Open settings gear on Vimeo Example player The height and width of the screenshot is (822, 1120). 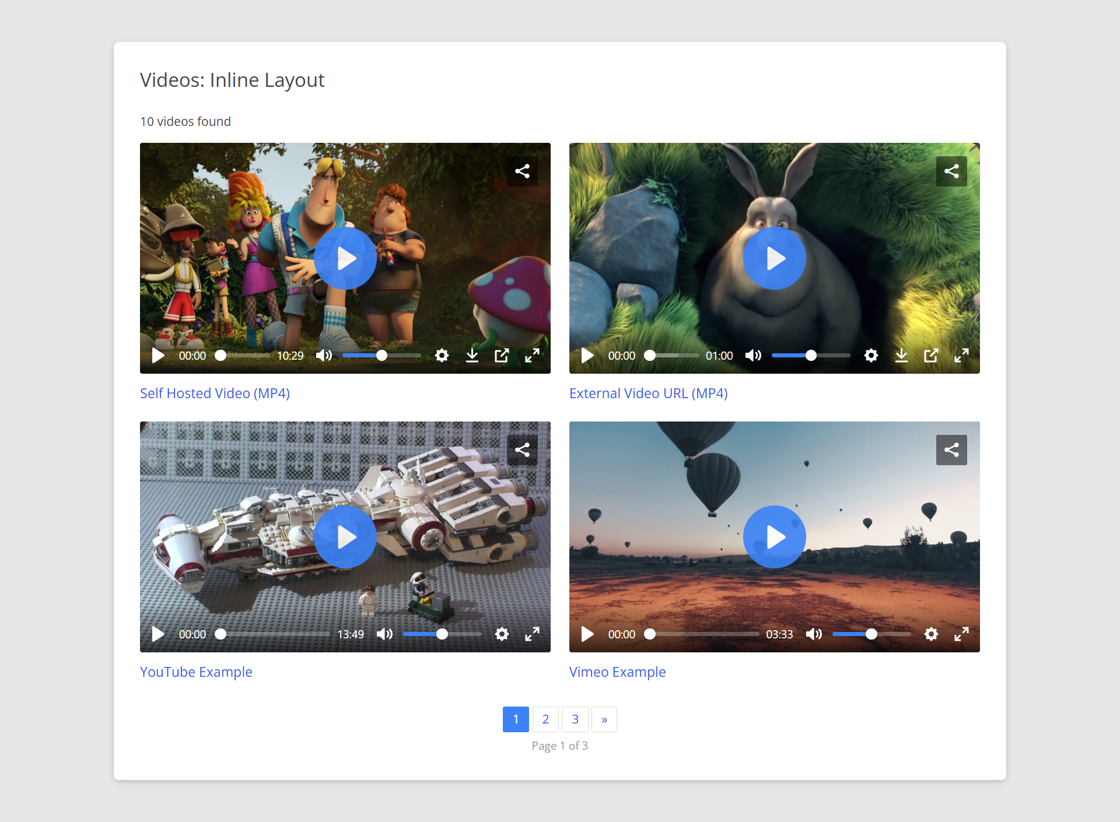coord(932,634)
